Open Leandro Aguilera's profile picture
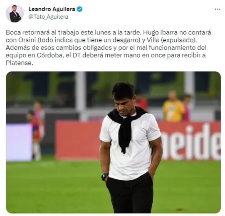The width and height of the screenshot is (225, 216). pos(15,13)
